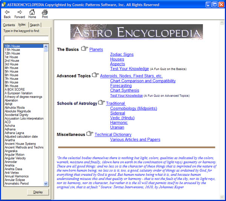This screenshot has height=201, width=226.
Task: Click pointing hand icon beside Advanced Topics
Action: (95, 75)
